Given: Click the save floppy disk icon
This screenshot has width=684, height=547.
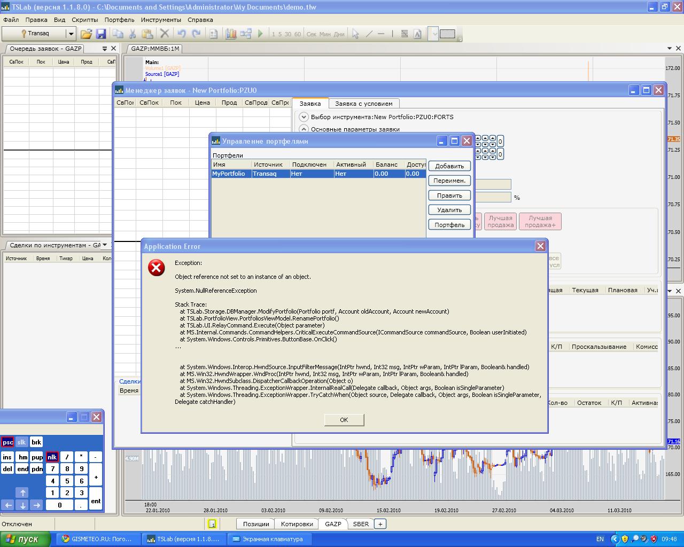Looking at the screenshot, I should click(x=100, y=34).
